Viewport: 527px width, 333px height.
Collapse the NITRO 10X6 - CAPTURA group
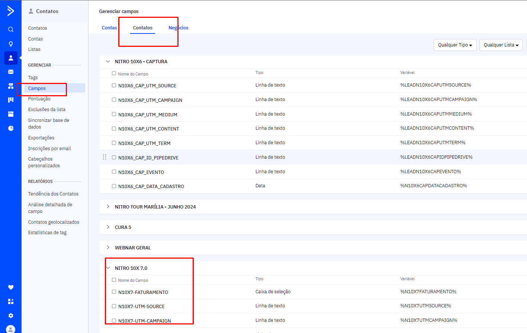(x=108, y=62)
